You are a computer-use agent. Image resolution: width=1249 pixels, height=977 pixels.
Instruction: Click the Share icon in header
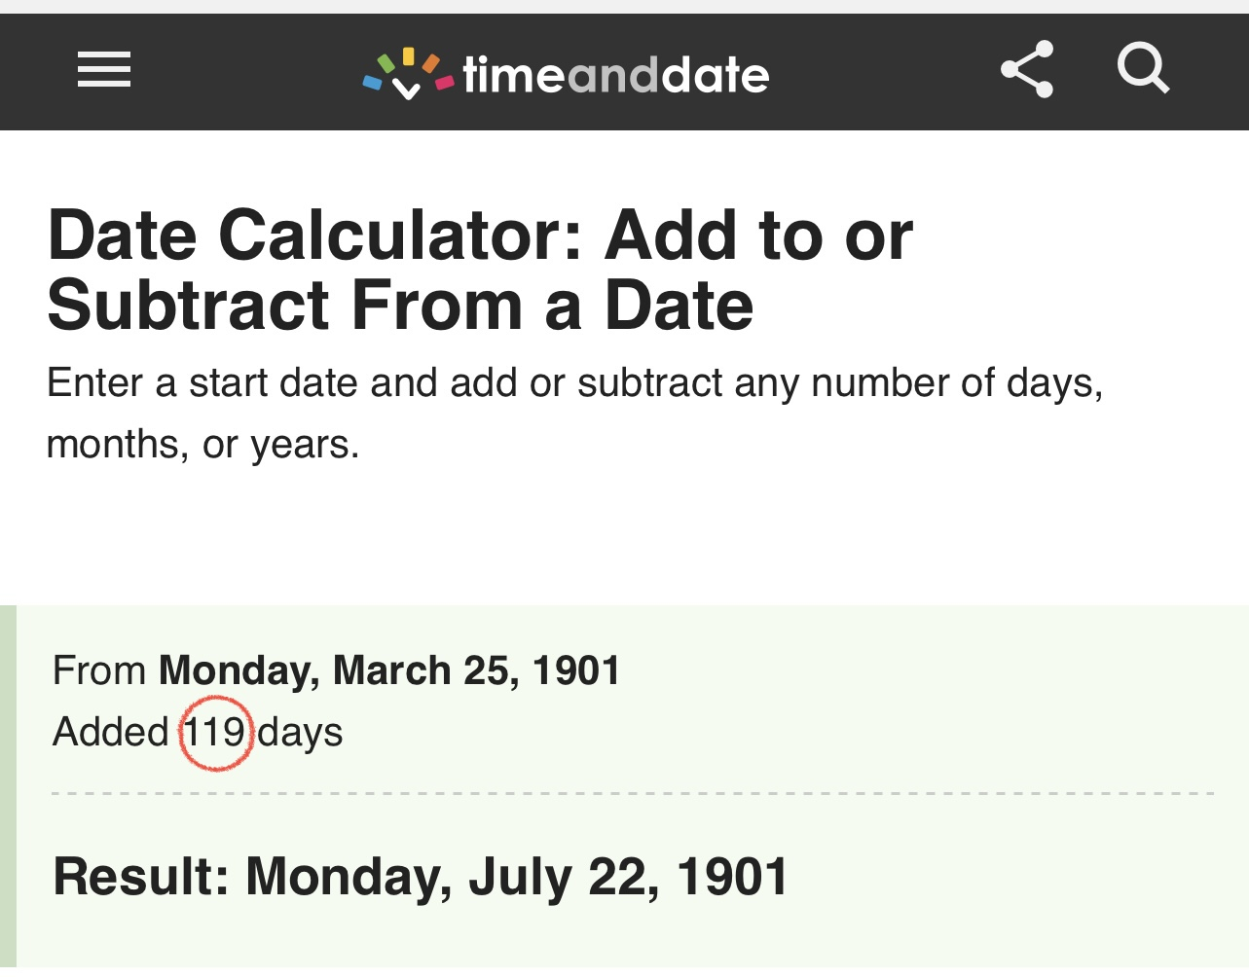(x=1027, y=69)
